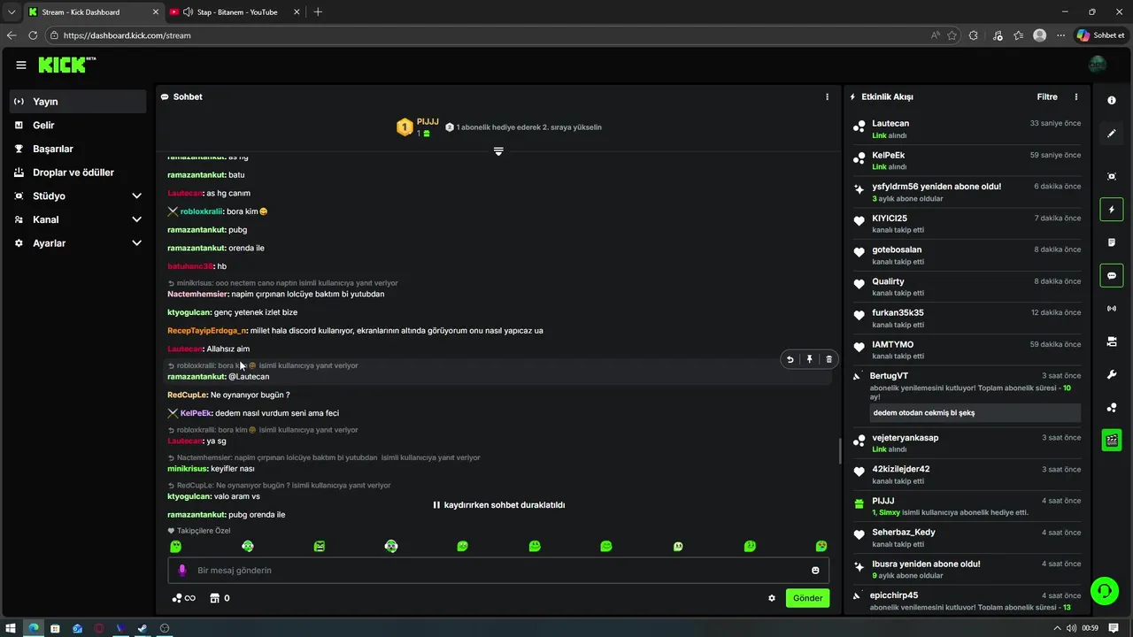This screenshot has height=637, width=1133.
Task: Click the screen capture icon in right sidebar
Action: [x=1112, y=177]
